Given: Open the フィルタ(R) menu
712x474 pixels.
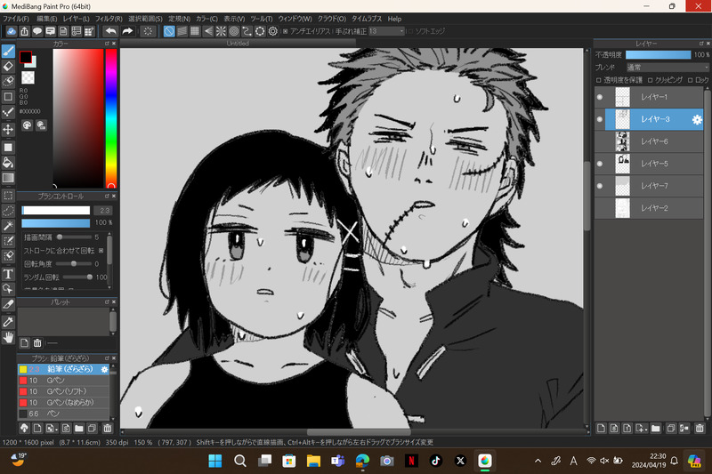Looking at the screenshot, I should click(109, 19).
